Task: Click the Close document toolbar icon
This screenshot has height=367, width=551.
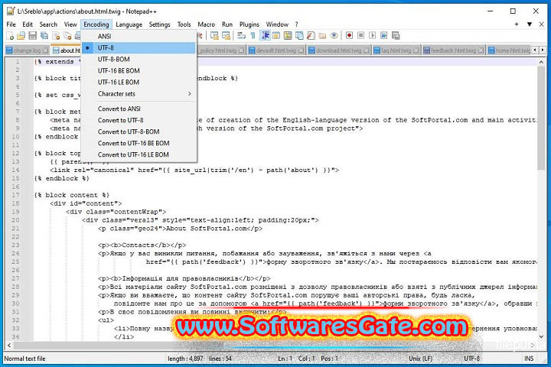Action: (56, 35)
